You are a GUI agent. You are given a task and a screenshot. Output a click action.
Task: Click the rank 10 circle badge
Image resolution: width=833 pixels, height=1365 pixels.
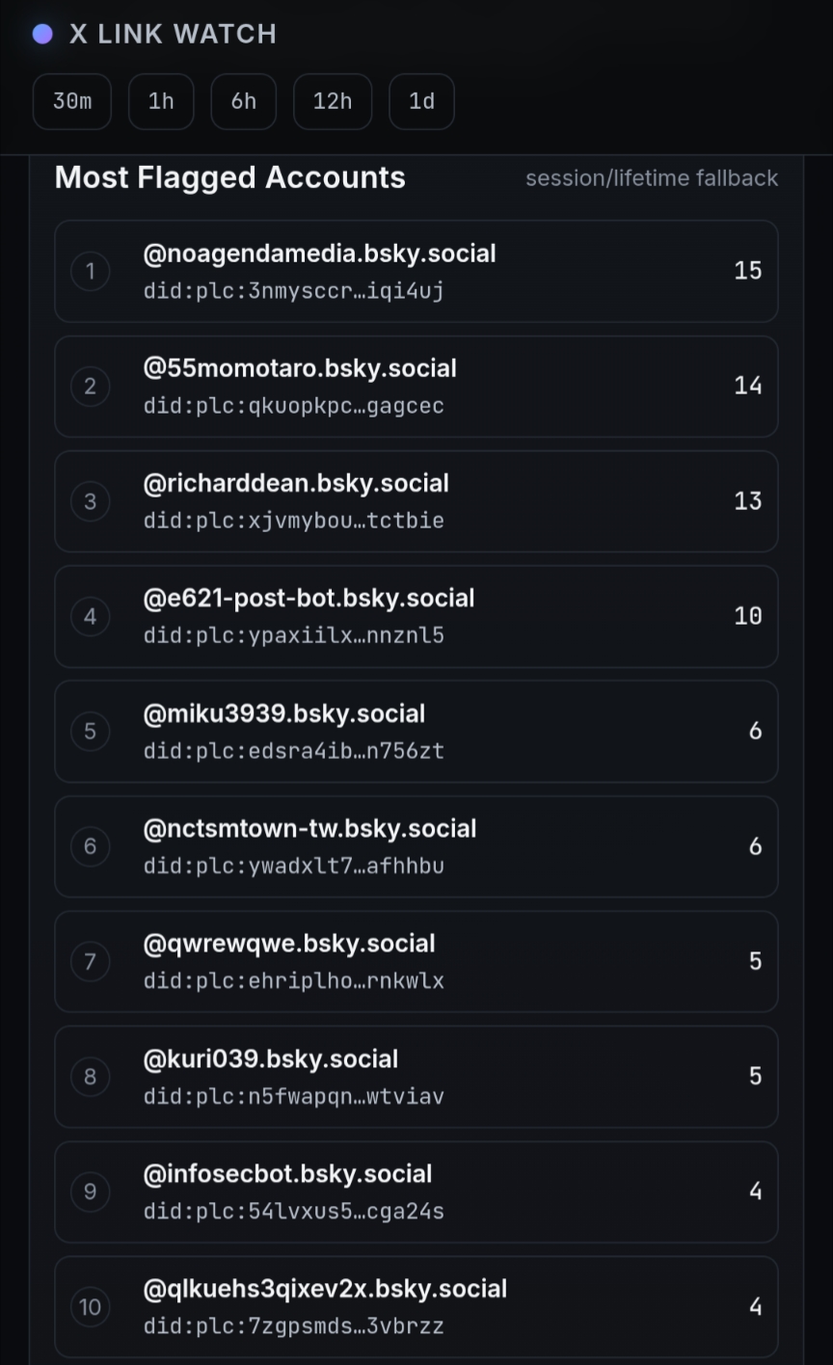click(91, 1306)
